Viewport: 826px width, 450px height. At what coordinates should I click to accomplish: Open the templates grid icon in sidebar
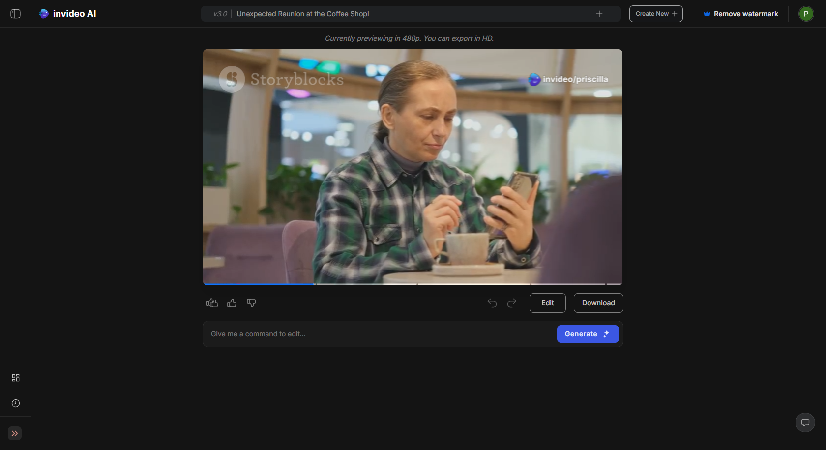[15, 377]
